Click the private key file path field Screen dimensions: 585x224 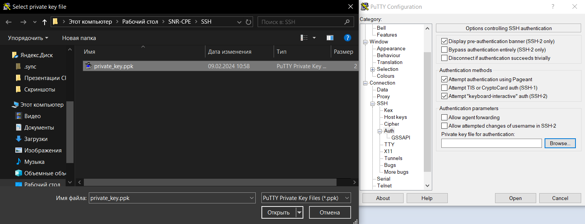click(x=491, y=143)
